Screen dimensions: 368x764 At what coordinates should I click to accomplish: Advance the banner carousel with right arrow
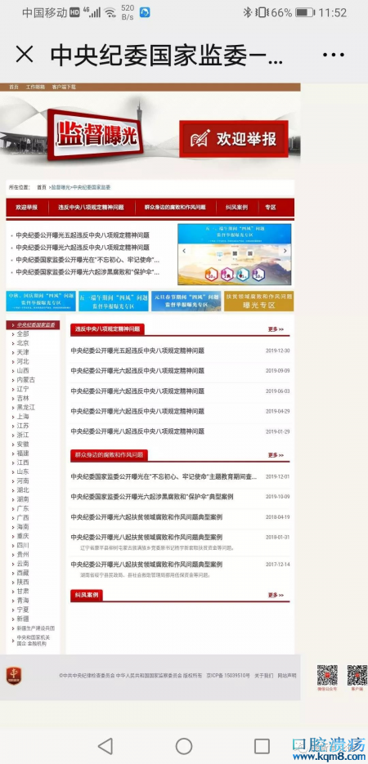[x=285, y=251]
